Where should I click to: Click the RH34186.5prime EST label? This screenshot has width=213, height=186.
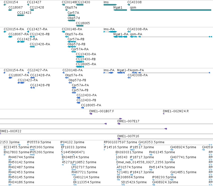coord(21,182)
